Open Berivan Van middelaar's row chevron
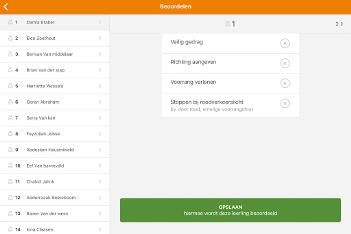351x234 pixels. [100, 54]
